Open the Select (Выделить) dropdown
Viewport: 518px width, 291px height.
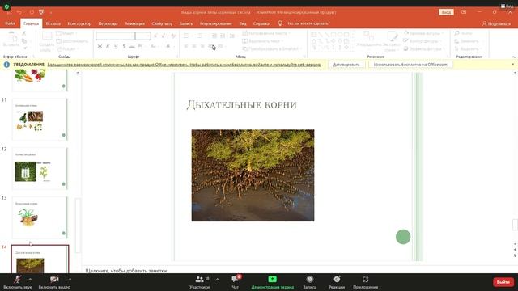(x=468, y=48)
